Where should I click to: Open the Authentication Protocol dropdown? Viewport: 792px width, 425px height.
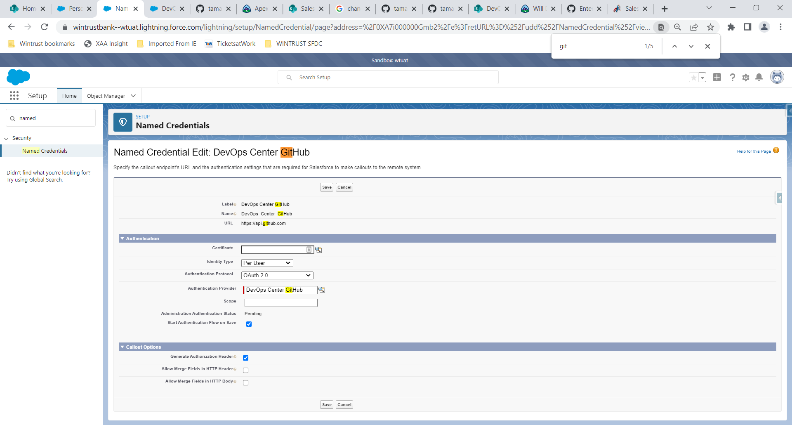click(277, 275)
